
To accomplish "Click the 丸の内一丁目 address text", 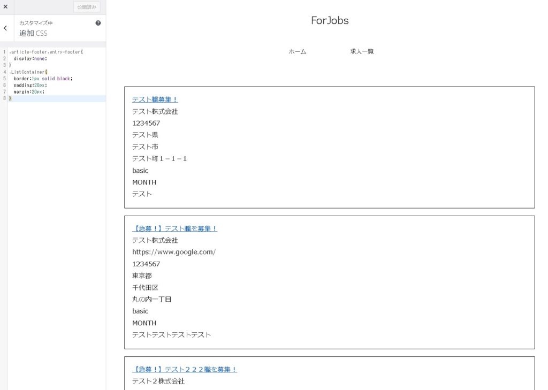I will point(151,300).
